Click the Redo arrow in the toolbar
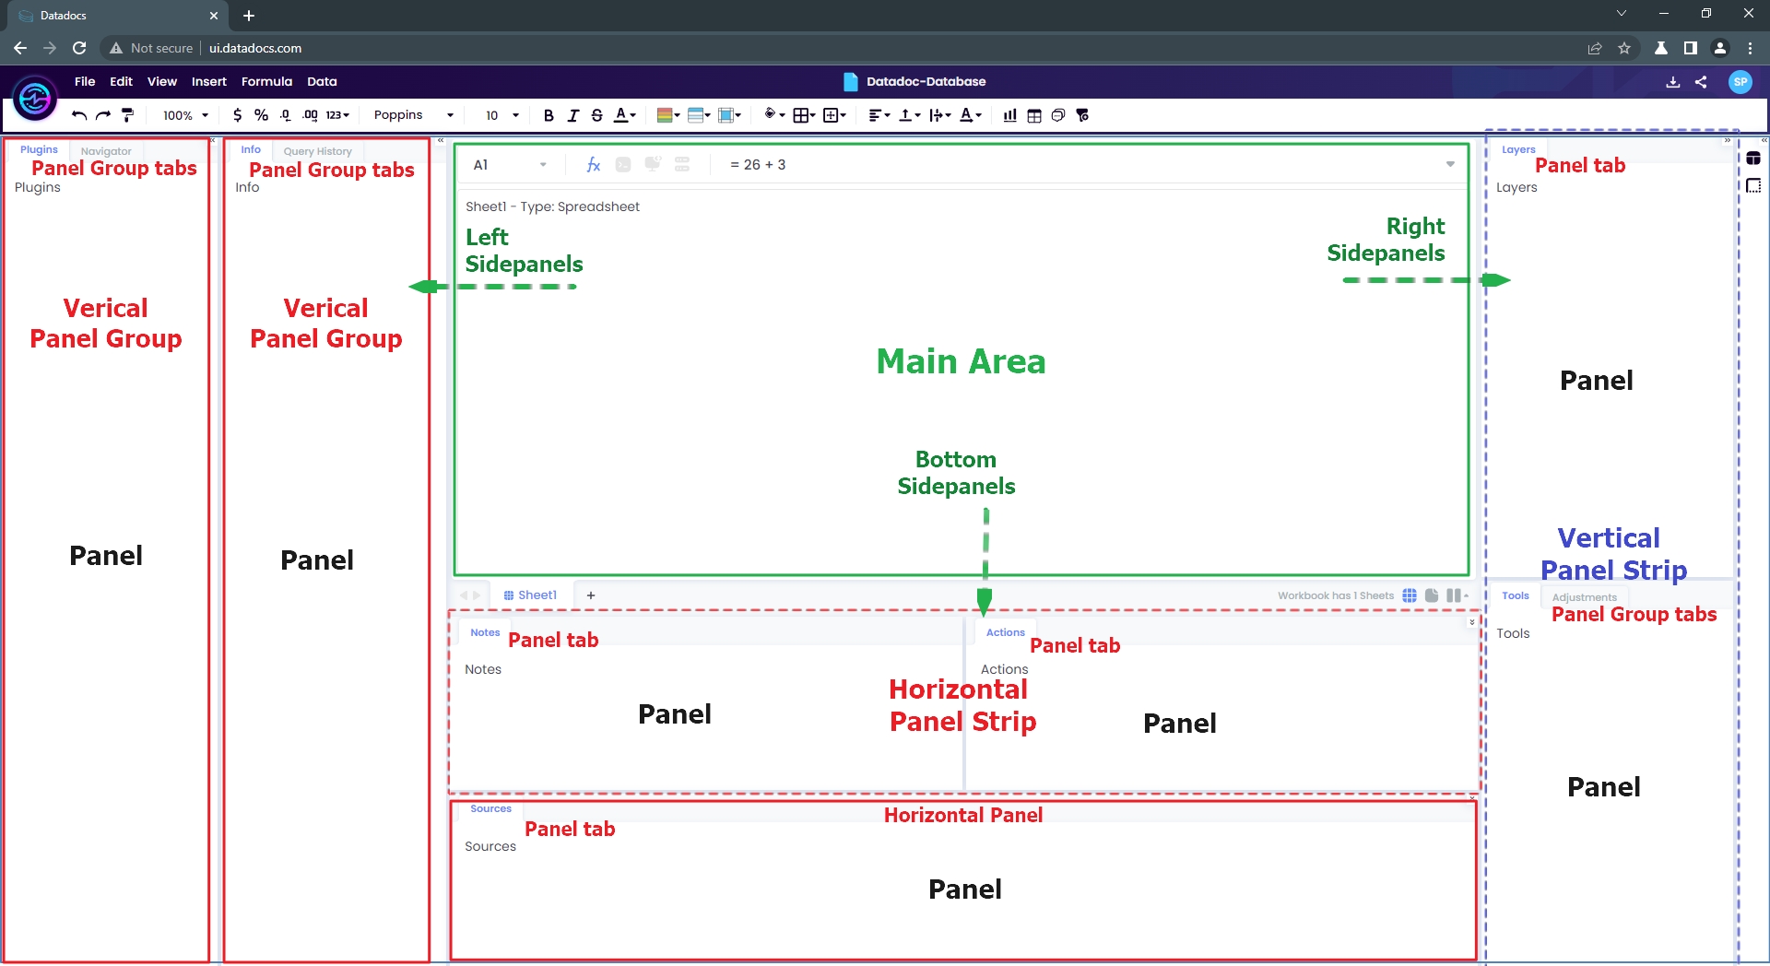The width and height of the screenshot is (1770, 966). pos(103,115)
